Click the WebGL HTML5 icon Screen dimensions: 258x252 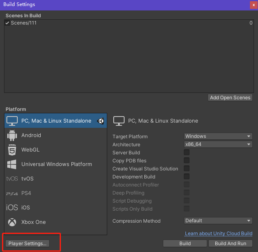[x=12, y=150]
